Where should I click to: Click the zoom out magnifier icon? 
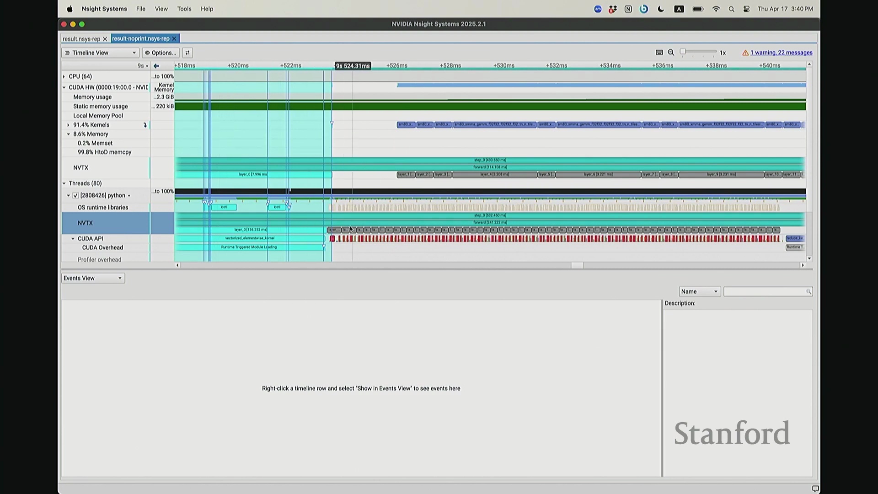pos(671,53)
